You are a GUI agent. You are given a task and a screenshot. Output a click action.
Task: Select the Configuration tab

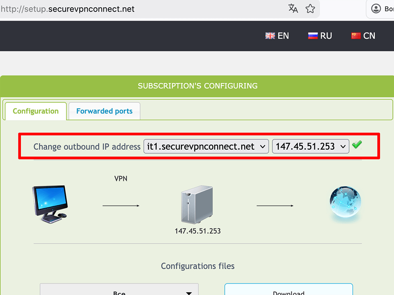[x=35, y=111]
